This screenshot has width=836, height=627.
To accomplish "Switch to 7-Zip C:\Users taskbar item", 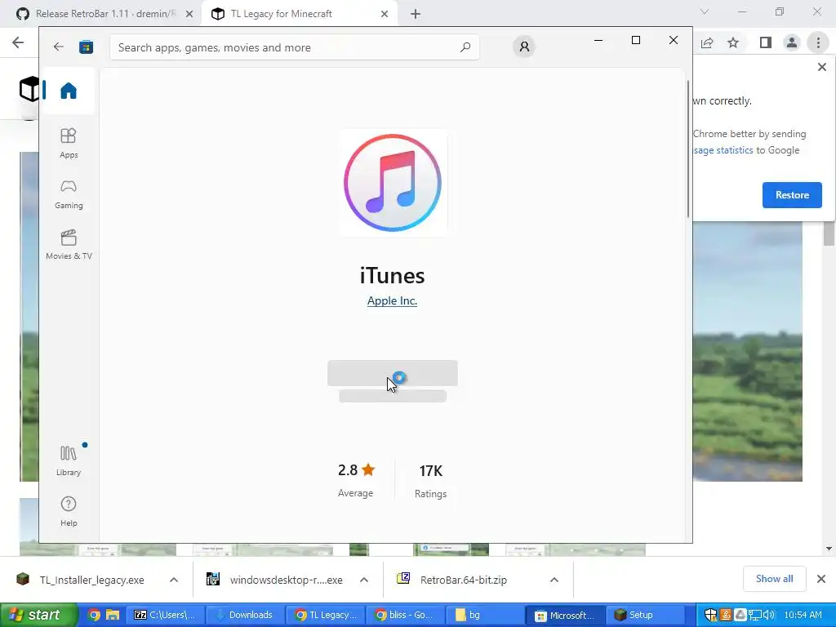I will (165, 616).
